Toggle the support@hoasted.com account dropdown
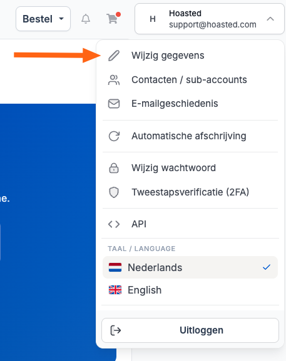Image resolution: width=286 pixels, height=361 pixels. point(210,19)
